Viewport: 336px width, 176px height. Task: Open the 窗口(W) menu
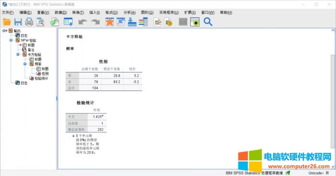[208, 12]
